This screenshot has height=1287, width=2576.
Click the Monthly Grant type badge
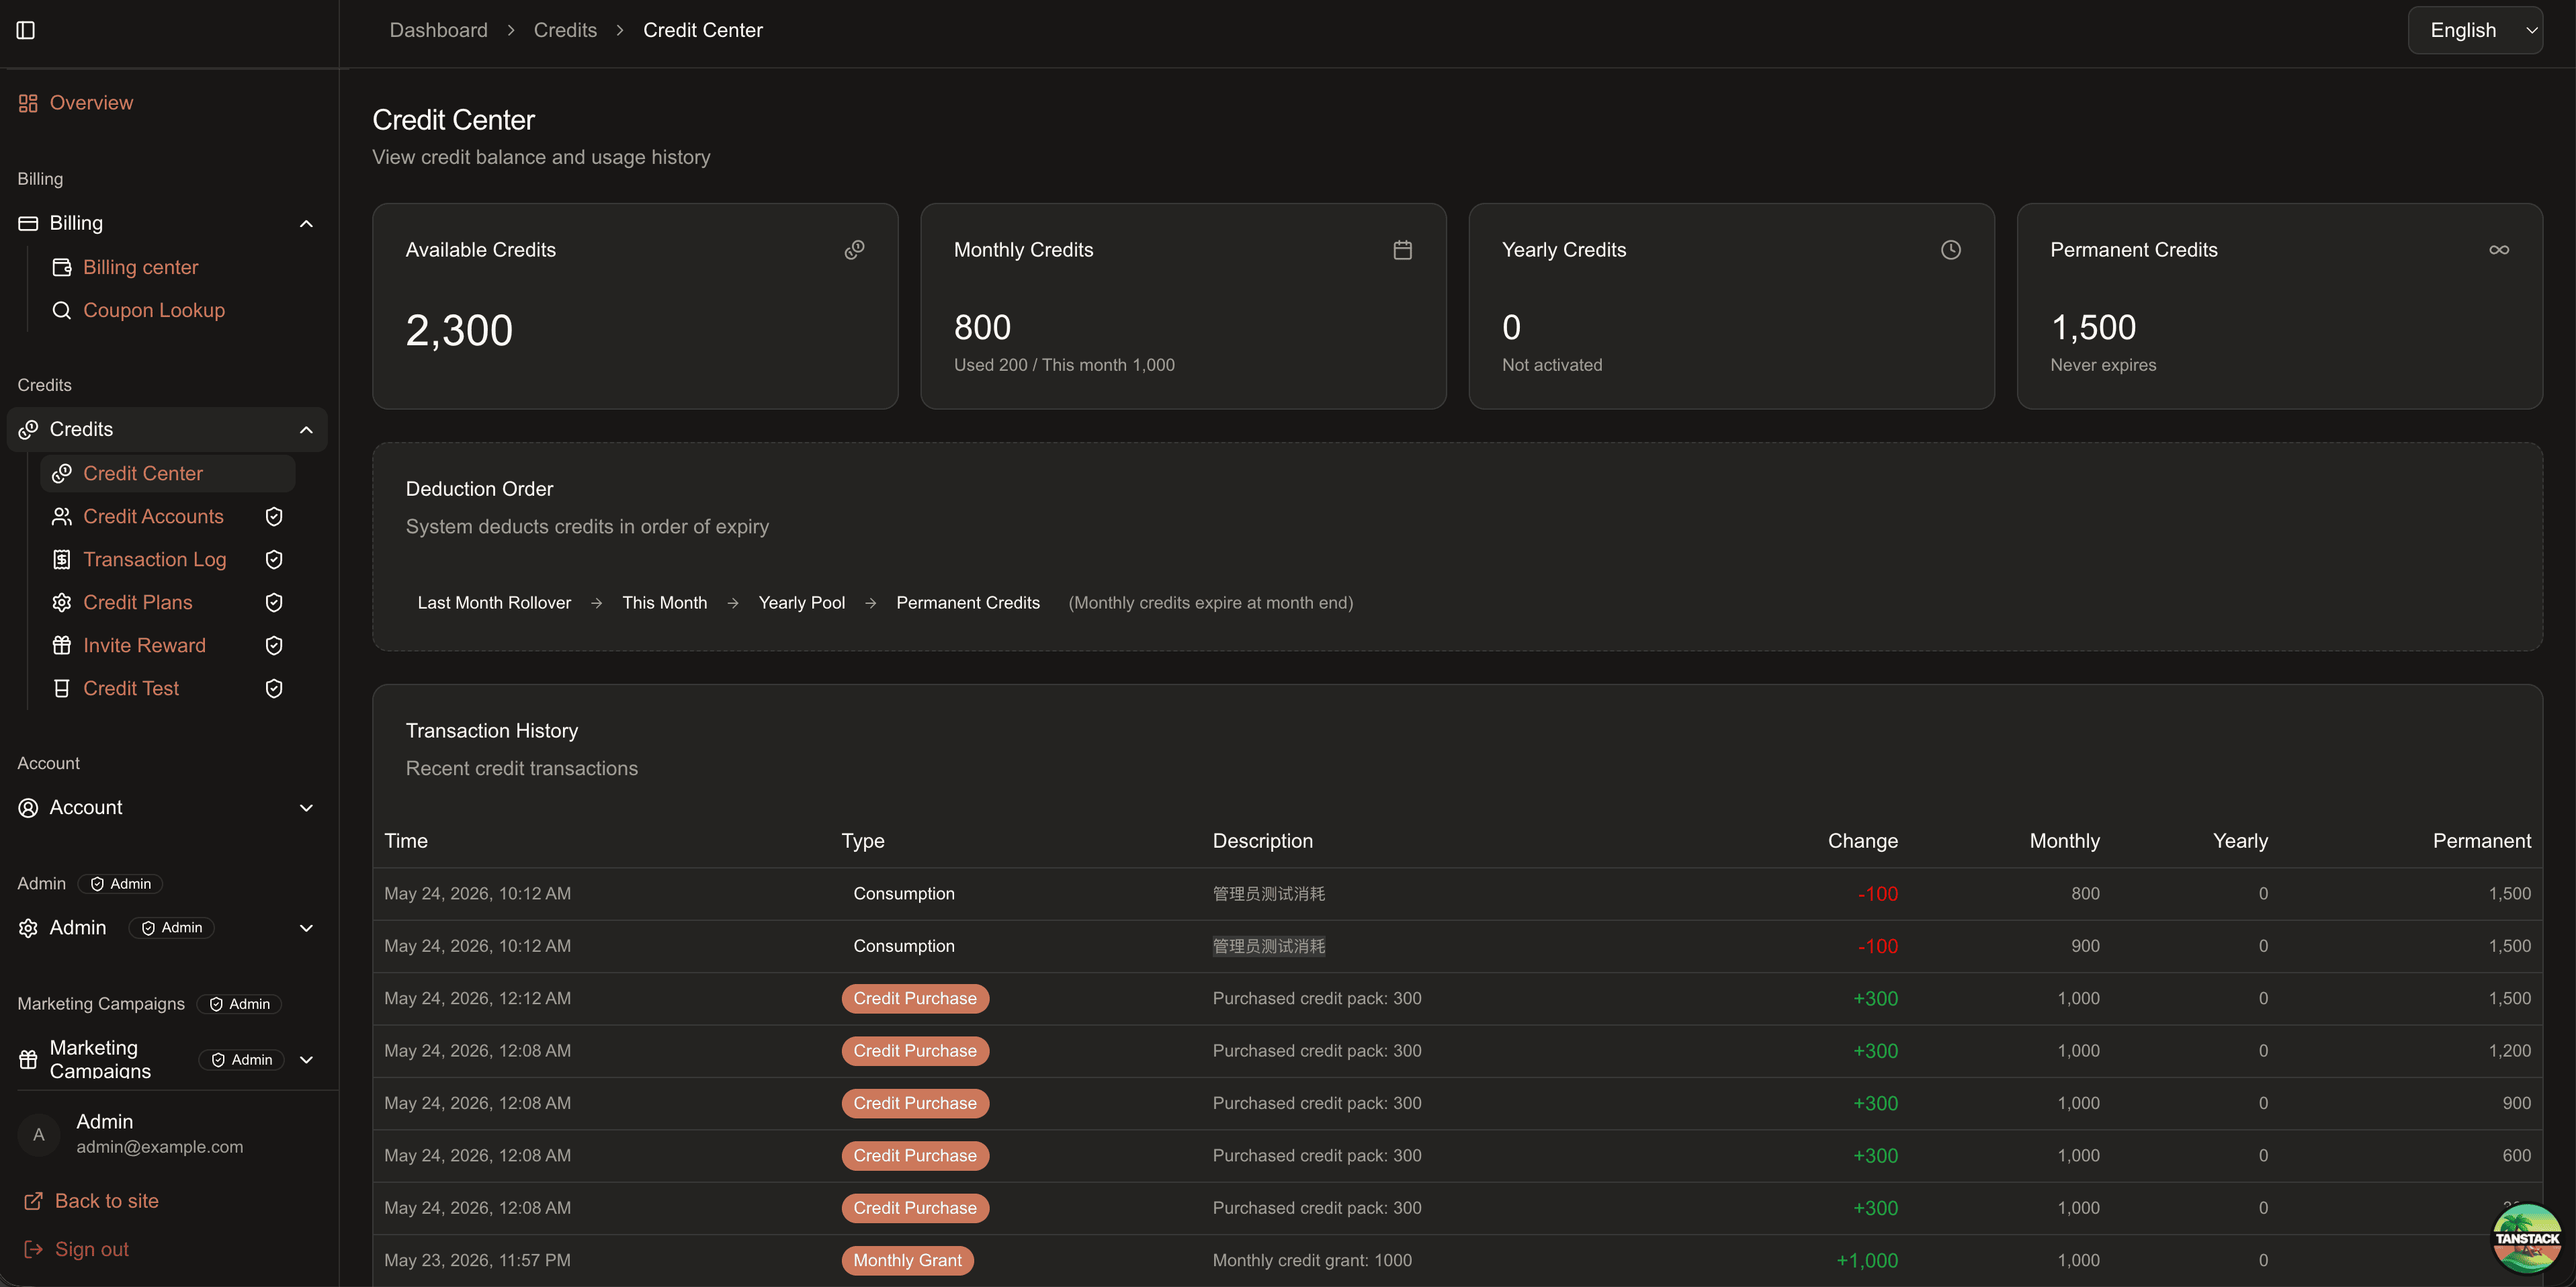(x=907, y=1260)
